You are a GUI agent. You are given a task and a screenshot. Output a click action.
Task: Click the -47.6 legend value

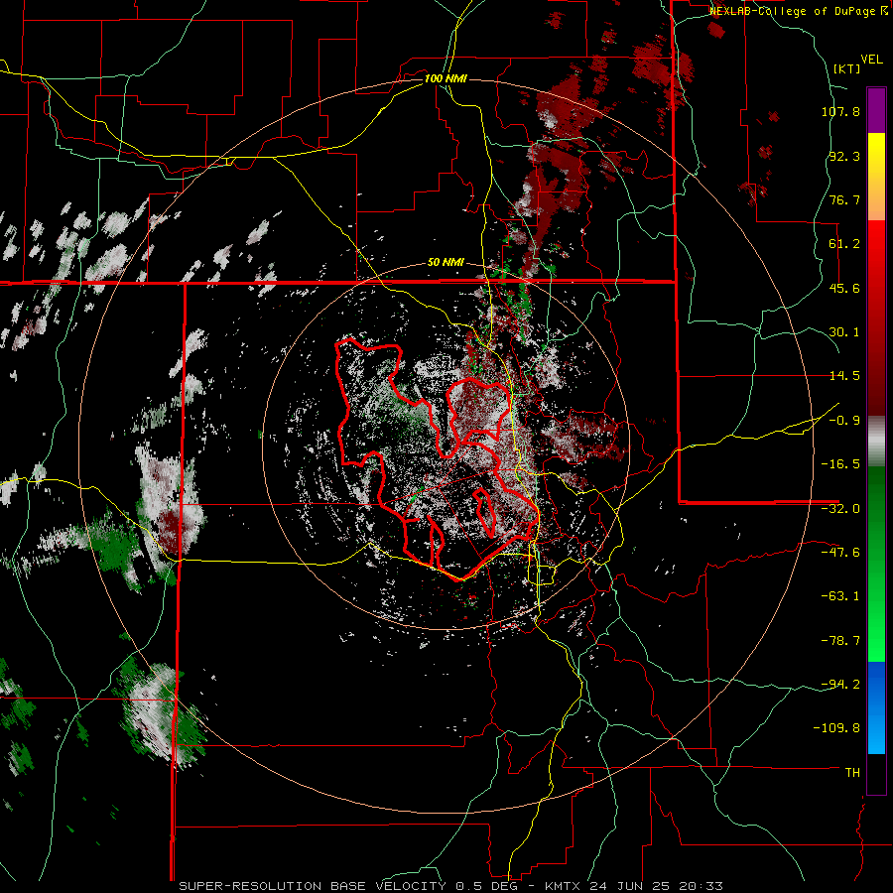coord(840,553)
